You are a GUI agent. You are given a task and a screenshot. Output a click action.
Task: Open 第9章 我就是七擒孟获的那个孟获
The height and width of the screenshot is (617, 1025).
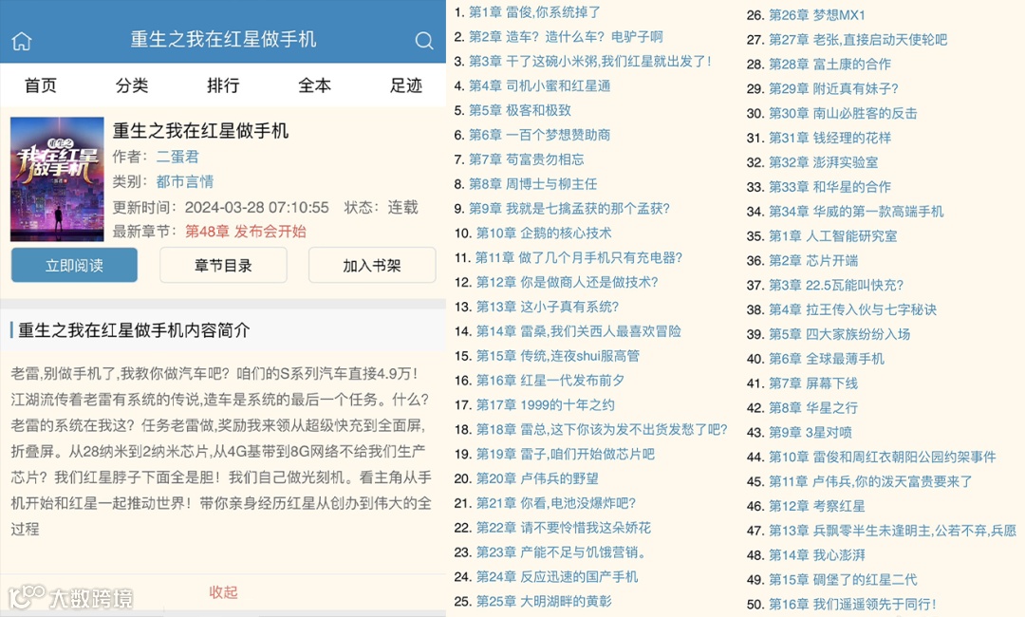(x=569, y=209)
